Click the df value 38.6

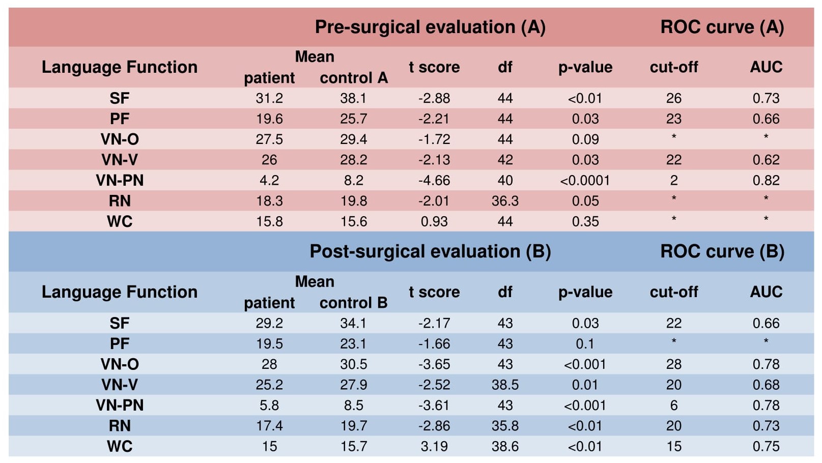tap(505, 446)
